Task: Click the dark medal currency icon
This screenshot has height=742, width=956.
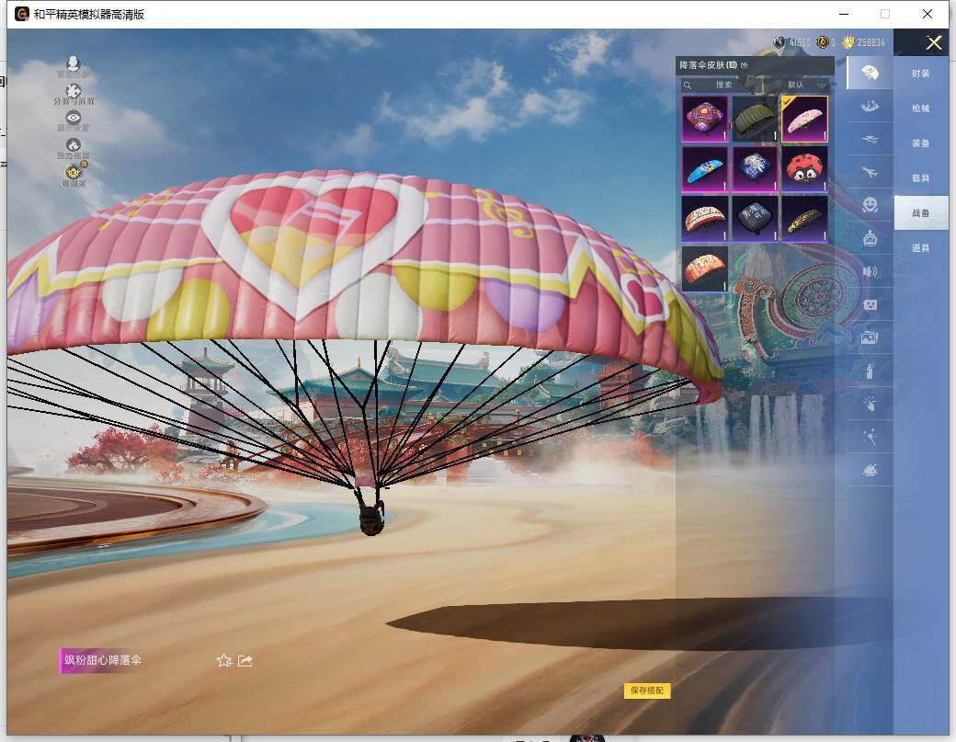Action: tap(823, 42)
